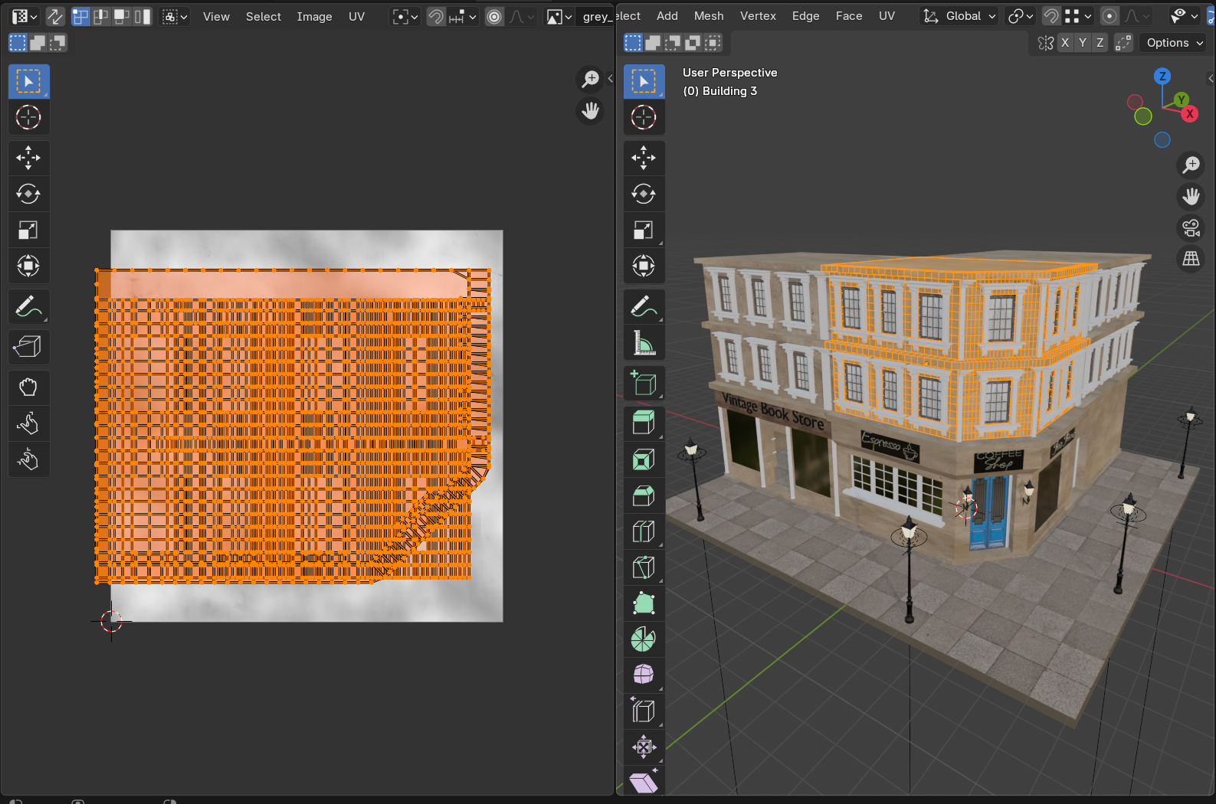Screen dimensions: 1216x804
Task: Select the Scale tool in the 3D viewport
Action: pyautogui.click(x=644, y=230)
